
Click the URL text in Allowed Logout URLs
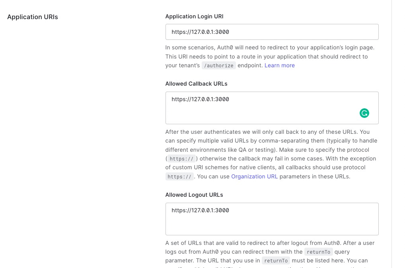tap(200, 210)
